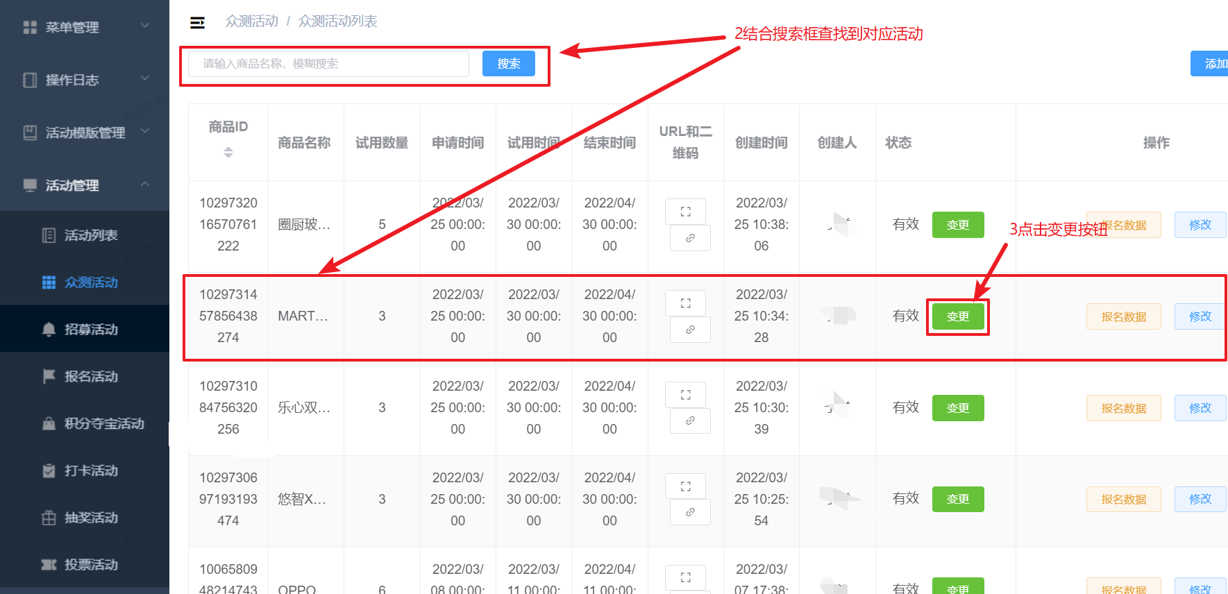Screen dimensions: 1228x594
Task: Click the 报名活动 flag icon
Action: click(x=49, y=376)
